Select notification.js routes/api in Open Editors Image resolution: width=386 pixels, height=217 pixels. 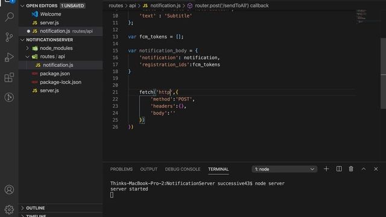(60, 31)
